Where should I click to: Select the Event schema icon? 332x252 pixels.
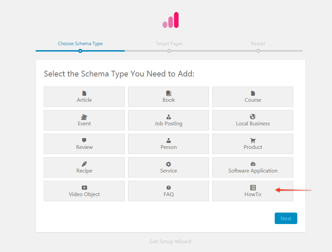pyautogui.click(x=84, y=117)
